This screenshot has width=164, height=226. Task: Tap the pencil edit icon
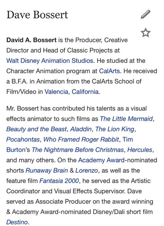pyautogui.click(x=146, y=14)
